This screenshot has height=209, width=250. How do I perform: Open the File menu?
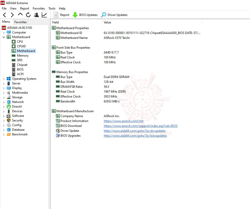[4, 8]
